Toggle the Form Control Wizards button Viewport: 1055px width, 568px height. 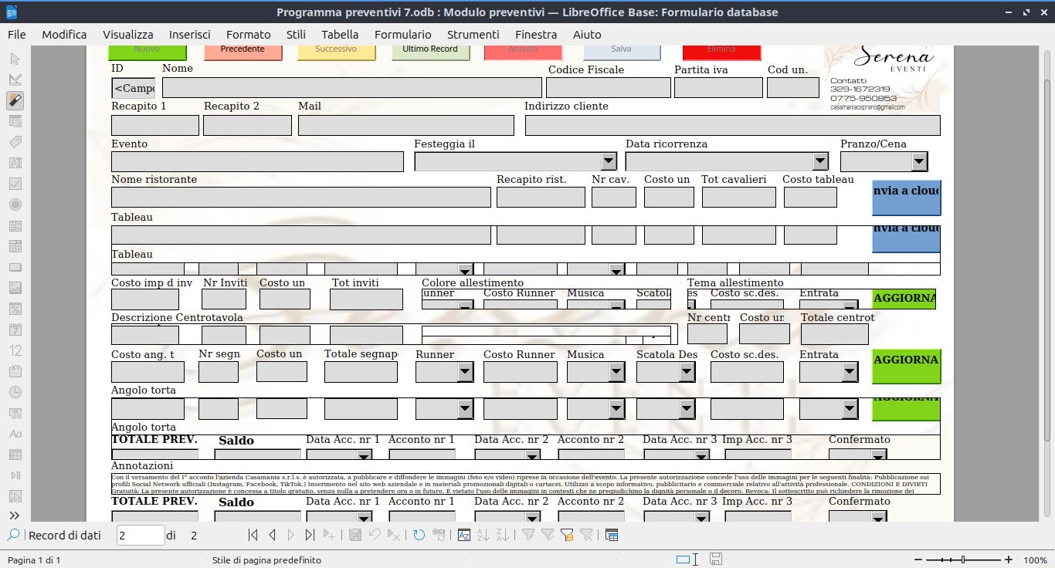[x=15, y=100]
